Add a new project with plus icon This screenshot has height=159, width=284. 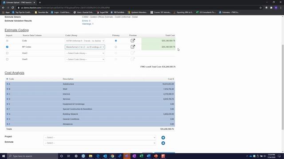click(x=163, y=138)
